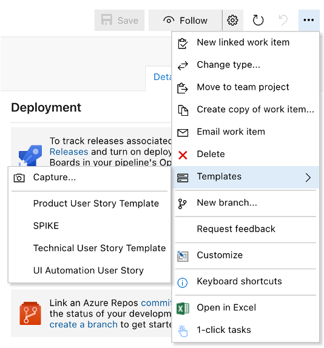Click the undo revert arrow icon
The image size is (324, 348).
[283, 21]
